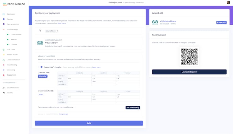The image size is (233, 134).
Task: Click the deployment search input field
Action: 89,31
